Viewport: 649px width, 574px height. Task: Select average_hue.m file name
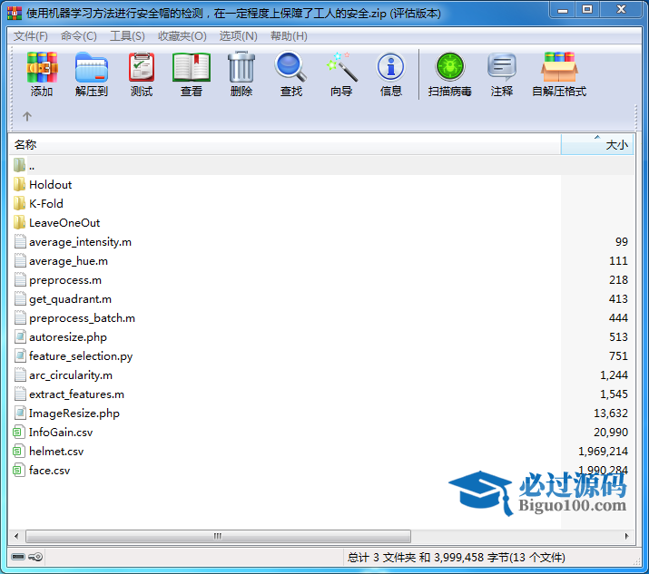click(x=68, y=261)
